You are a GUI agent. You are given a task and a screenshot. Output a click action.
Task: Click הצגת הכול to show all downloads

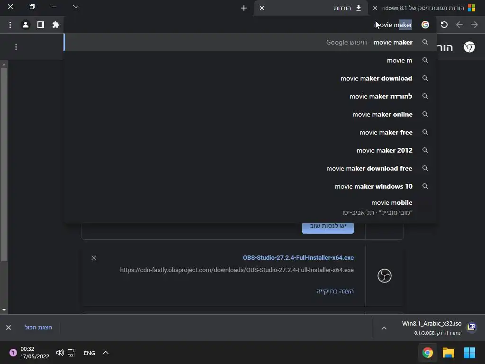tap(38, 328)
